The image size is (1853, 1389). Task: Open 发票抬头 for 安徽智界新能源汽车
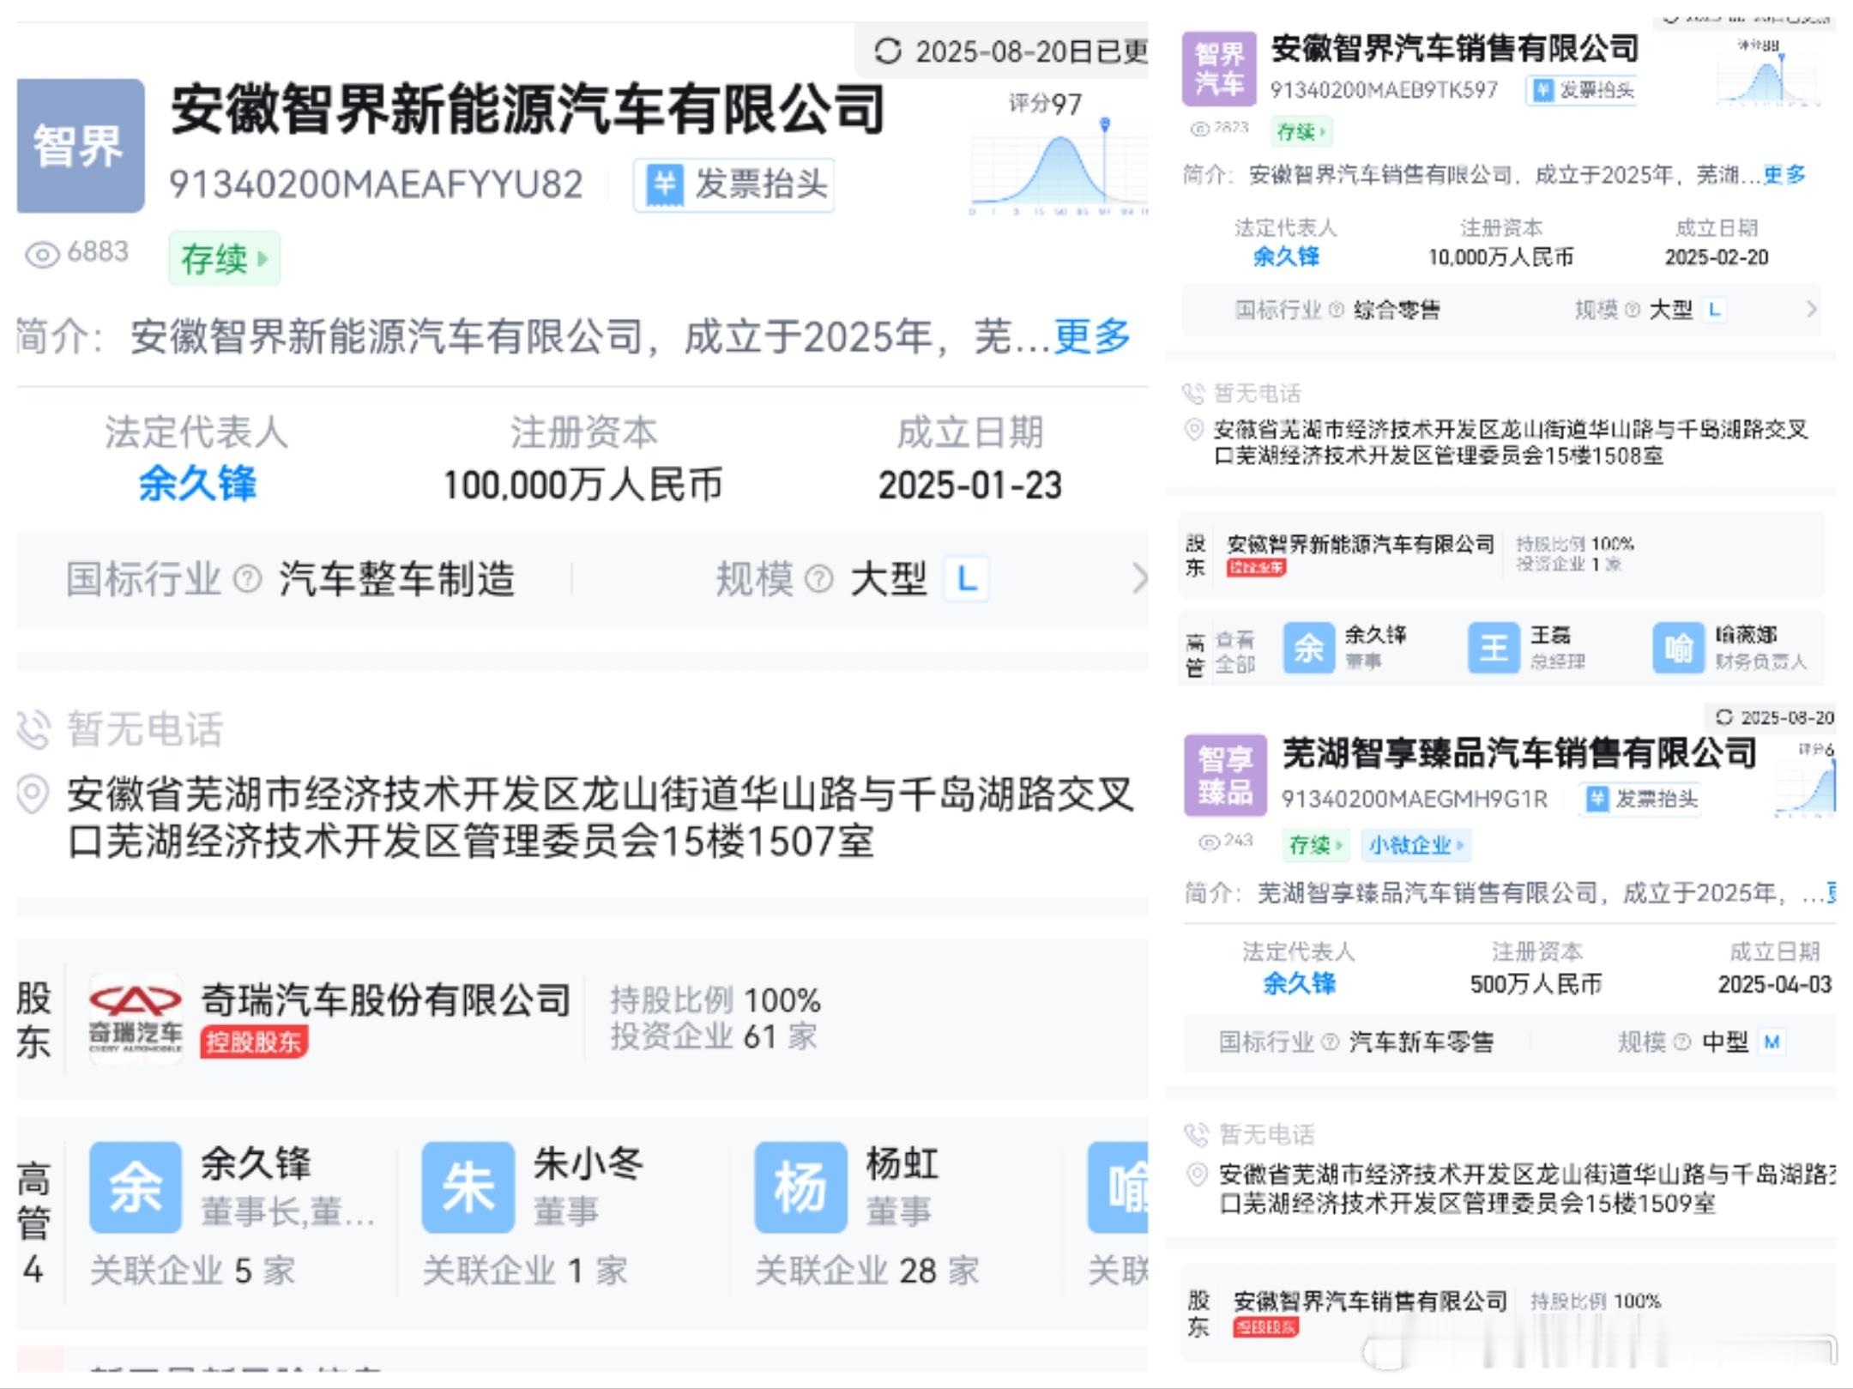[x=734, y=184]
